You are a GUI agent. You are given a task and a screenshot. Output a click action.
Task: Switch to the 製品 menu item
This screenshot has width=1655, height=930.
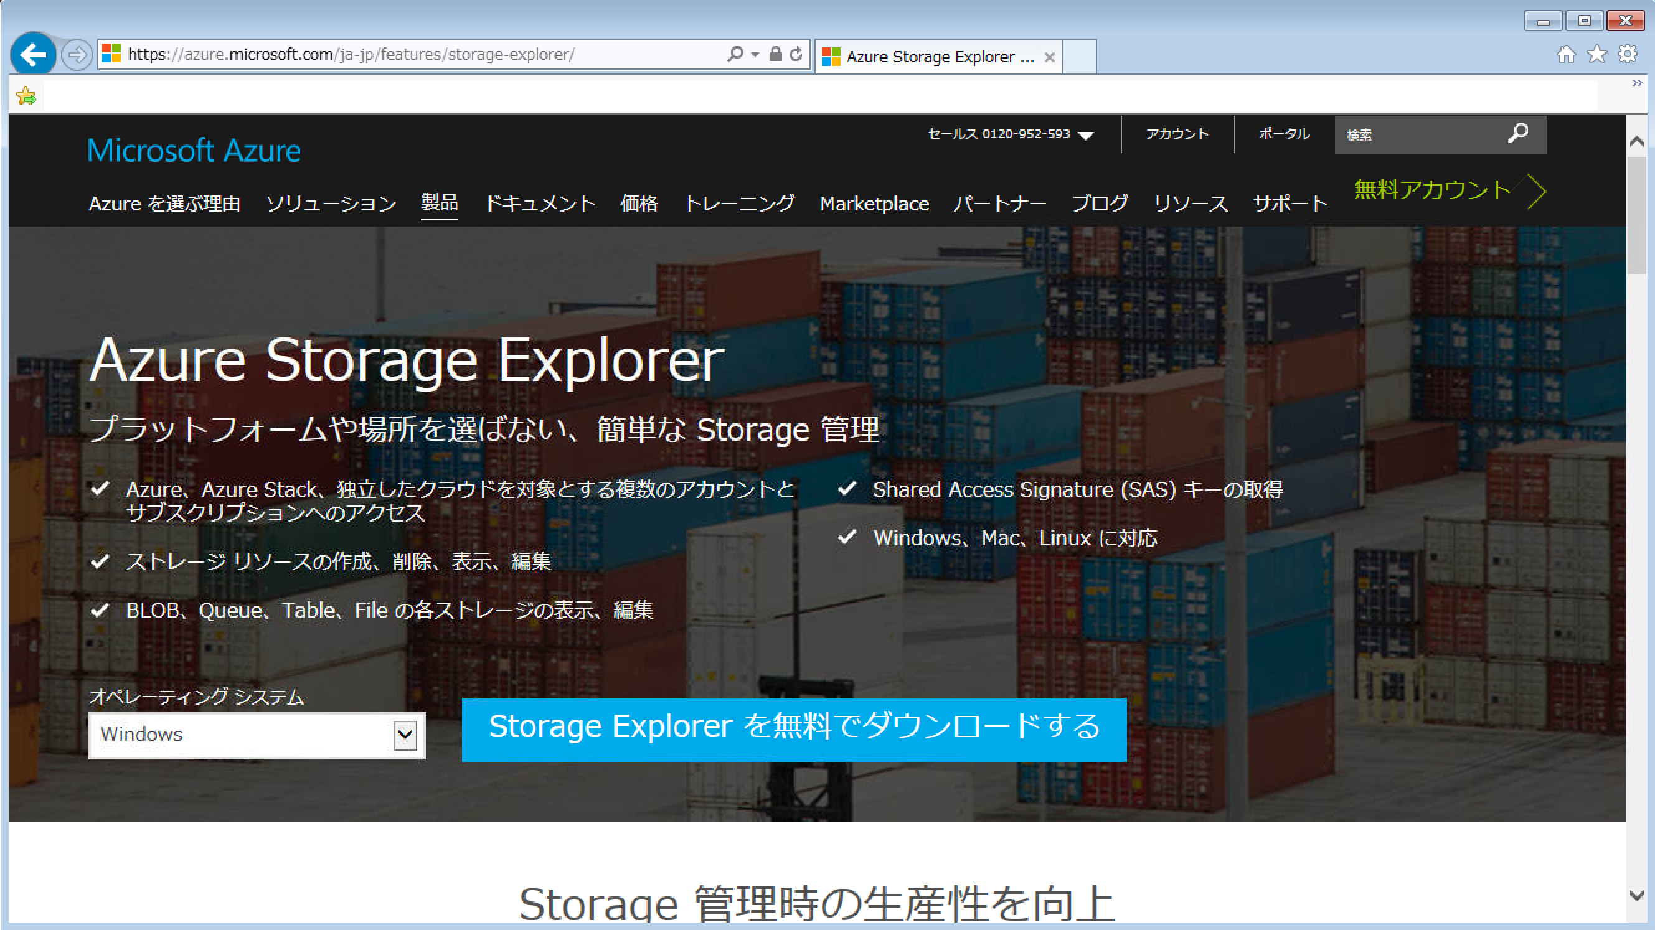pos(439,204)
